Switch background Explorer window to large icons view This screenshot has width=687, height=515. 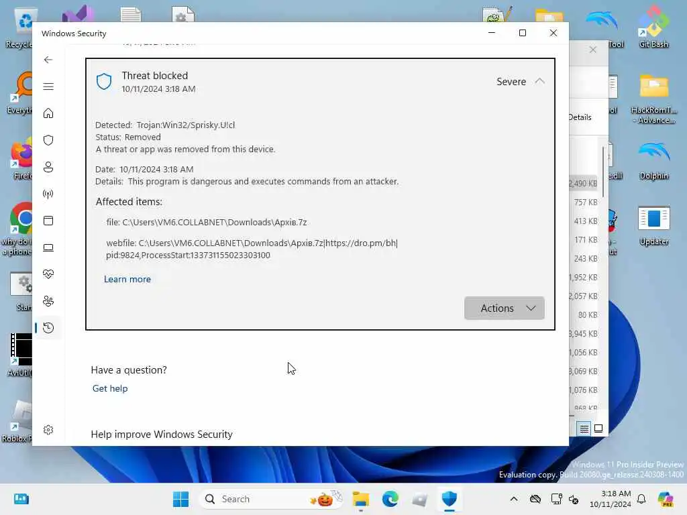(598, 428)
